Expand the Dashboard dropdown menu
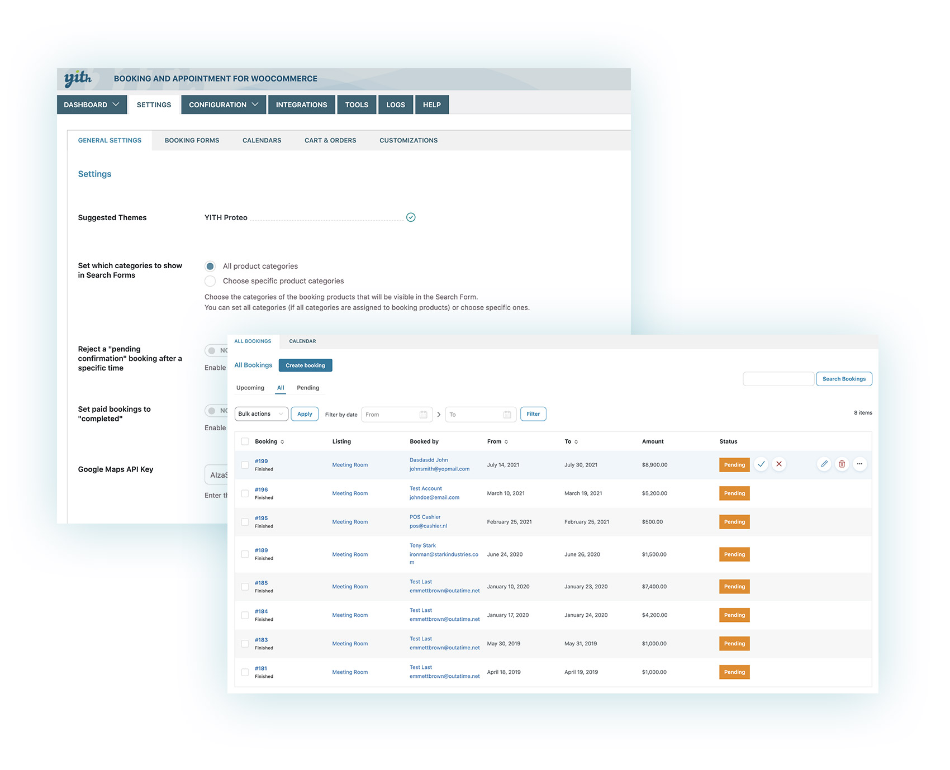 click(x=92, y=104)
